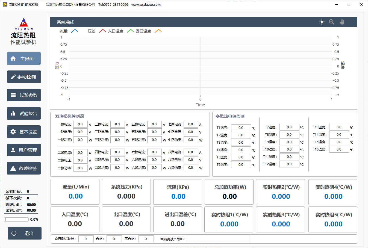
Task: Click the T16温度 value field
Action: coord(339,149)
